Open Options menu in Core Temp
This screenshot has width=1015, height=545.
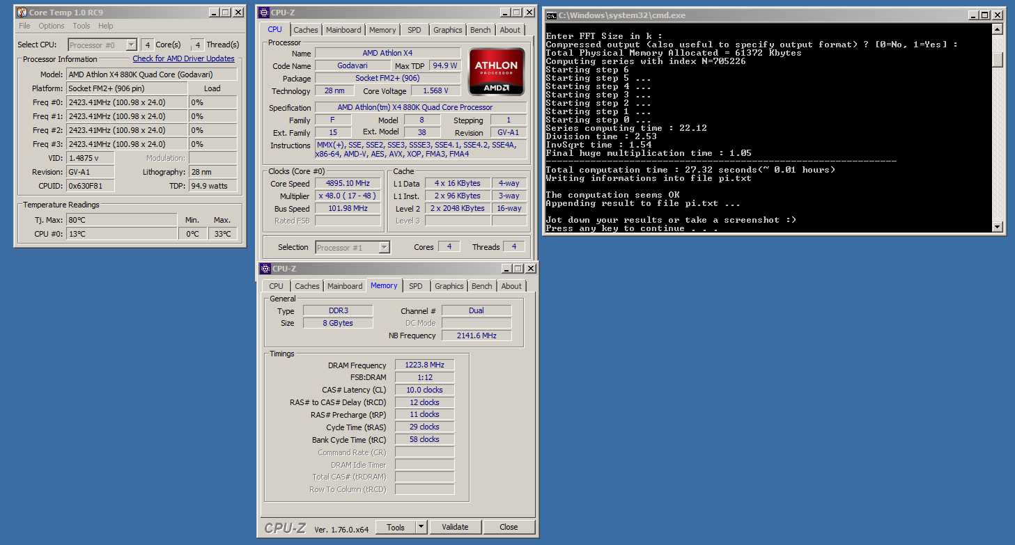tap(52, 26)
